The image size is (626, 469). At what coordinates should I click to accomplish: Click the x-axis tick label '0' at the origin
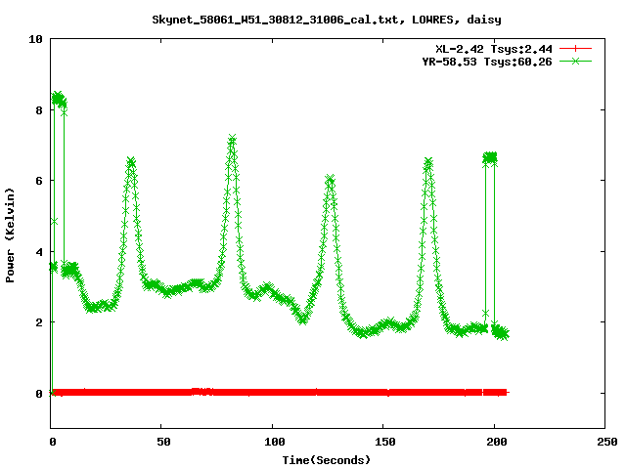coord(53,442)
